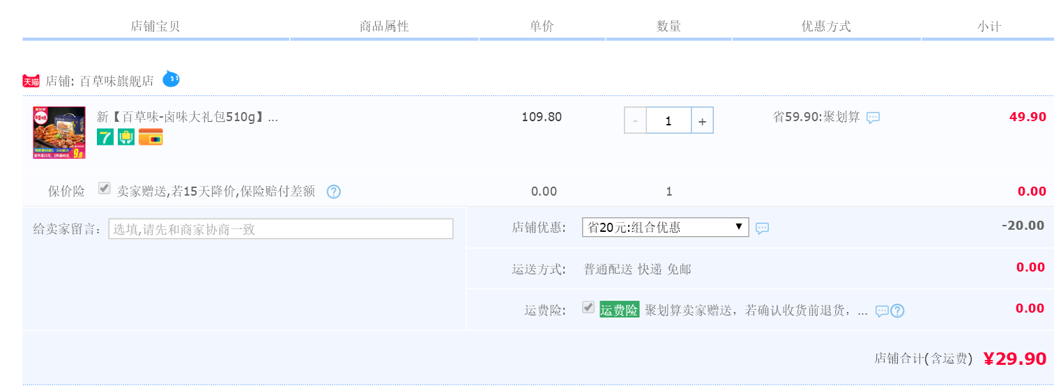
Task: Increase quantity with the plus button
Action: coord(702,120)
